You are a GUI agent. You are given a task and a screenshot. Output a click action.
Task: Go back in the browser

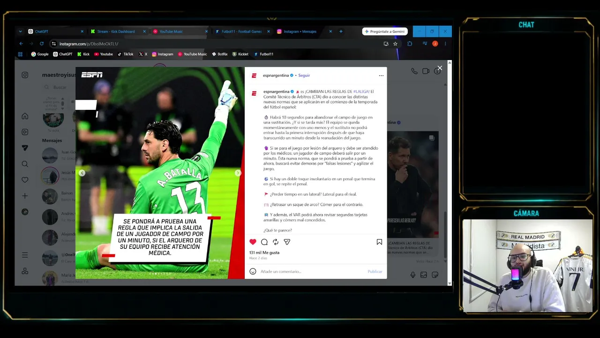tap(21, 44)
